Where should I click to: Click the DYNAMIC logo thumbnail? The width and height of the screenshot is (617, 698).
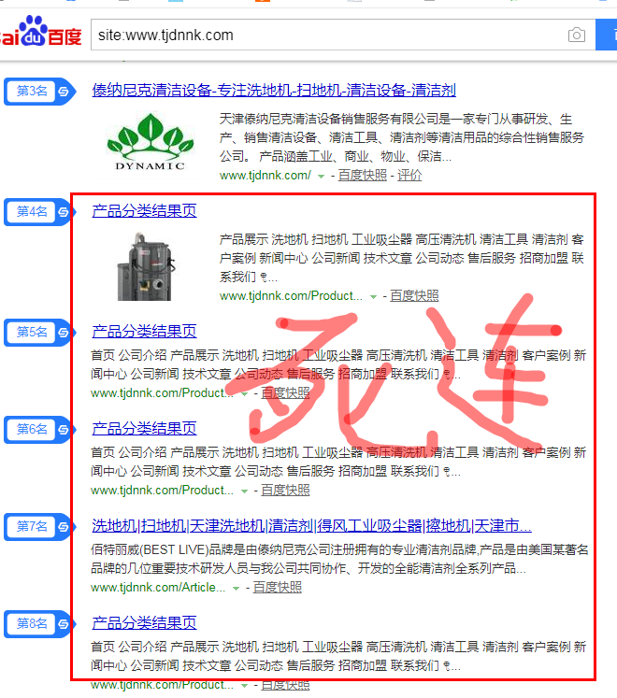[x=151, y=142]
